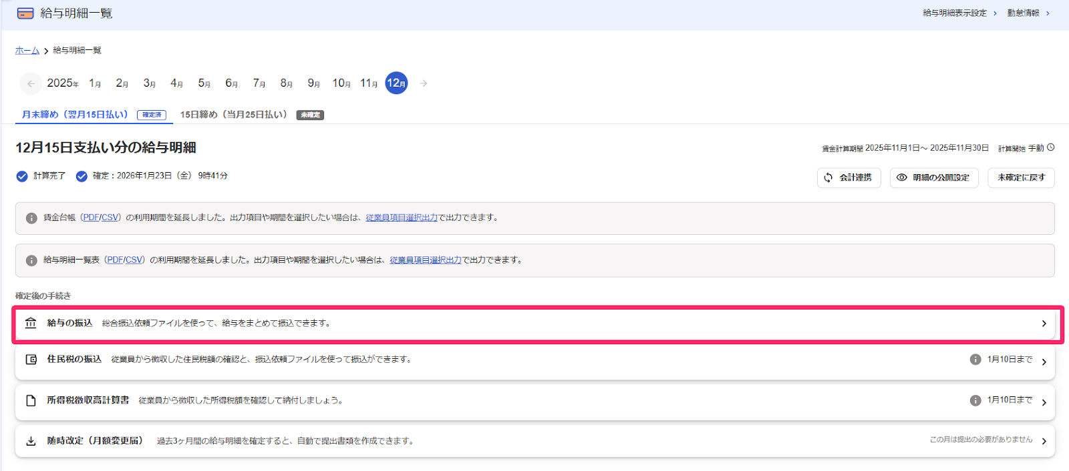Switch to 15日締め（当月25日払い）tab
Screen dimensions: 1069x471
click(x=252, y=115)
